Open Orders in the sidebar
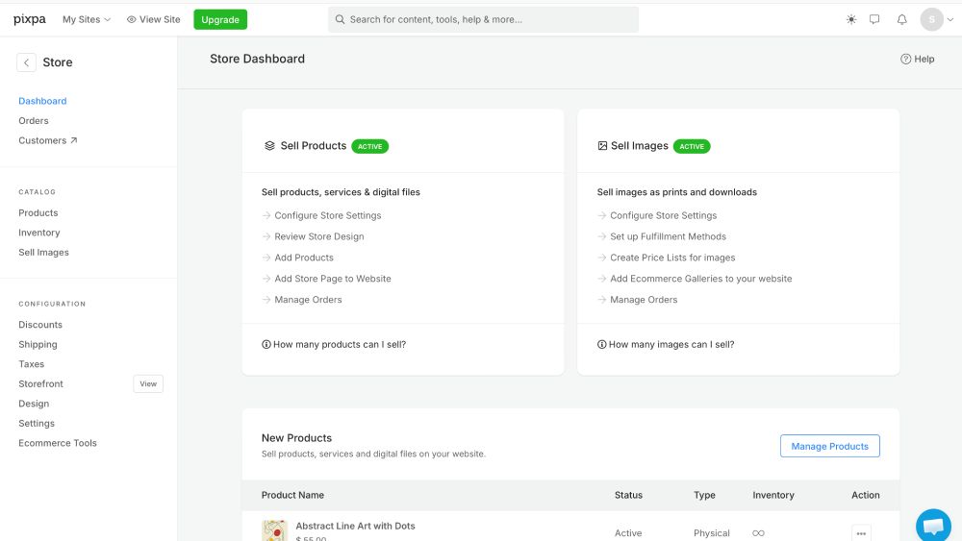The height and width of the screenshot is (541, 962). tap(33, 121)
